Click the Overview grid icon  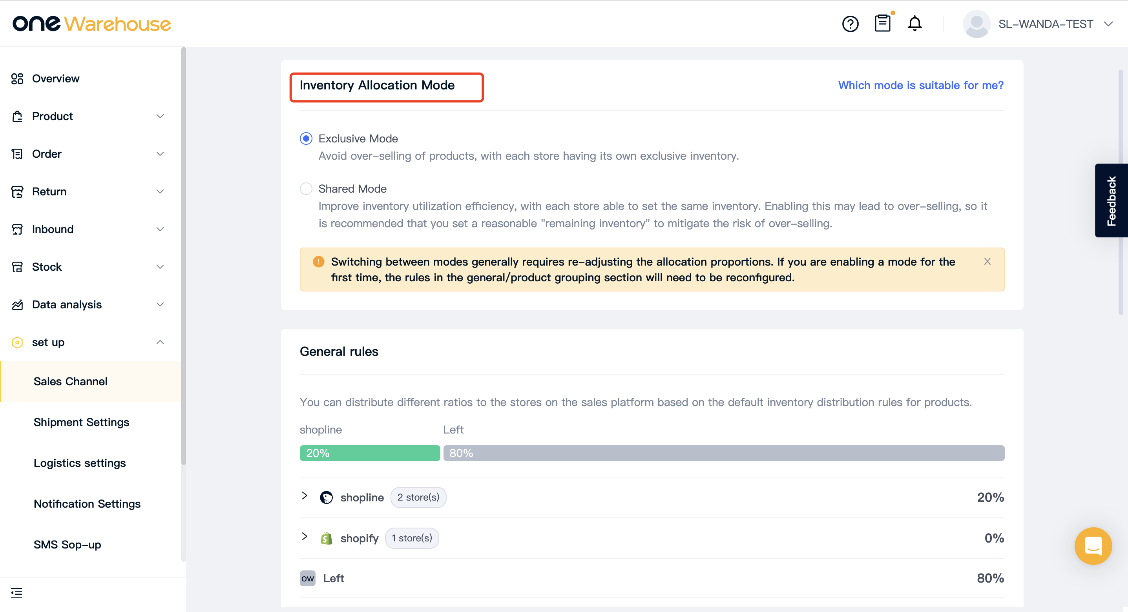tap(17, 79)
